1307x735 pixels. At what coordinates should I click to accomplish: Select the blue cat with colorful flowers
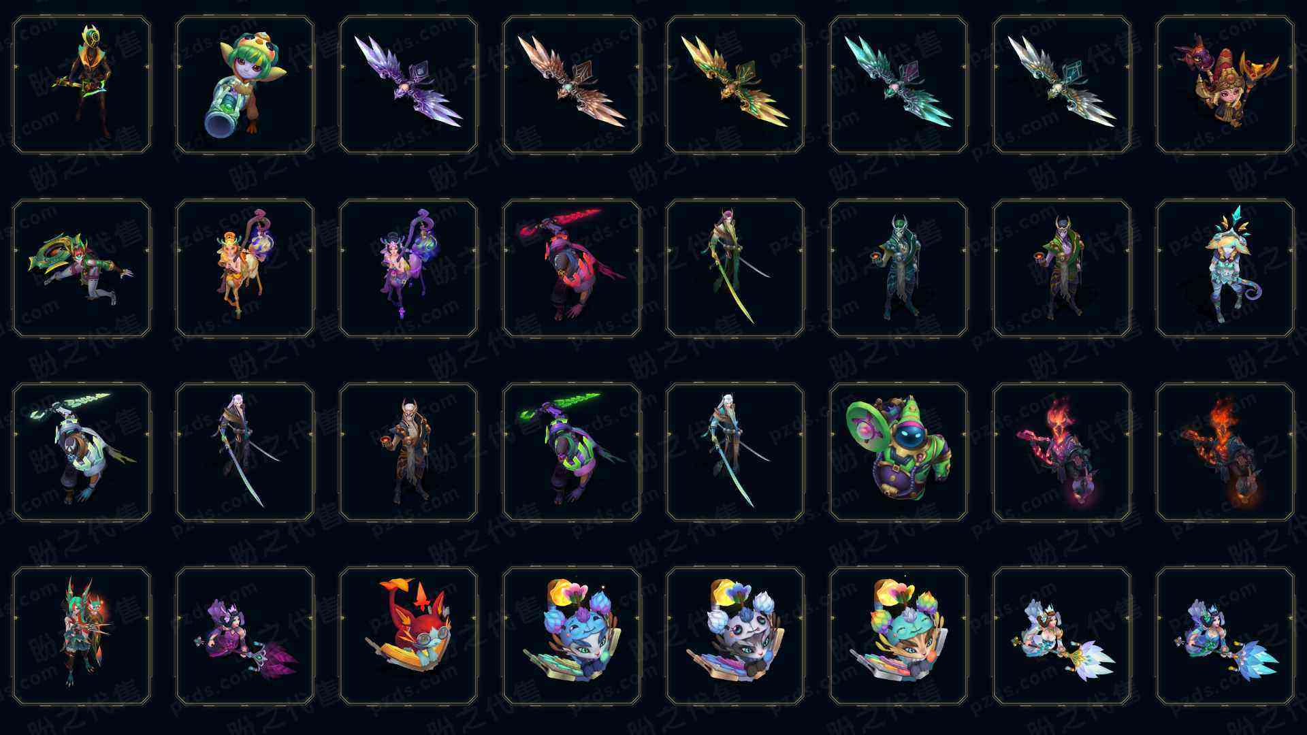tap(572, 636)
